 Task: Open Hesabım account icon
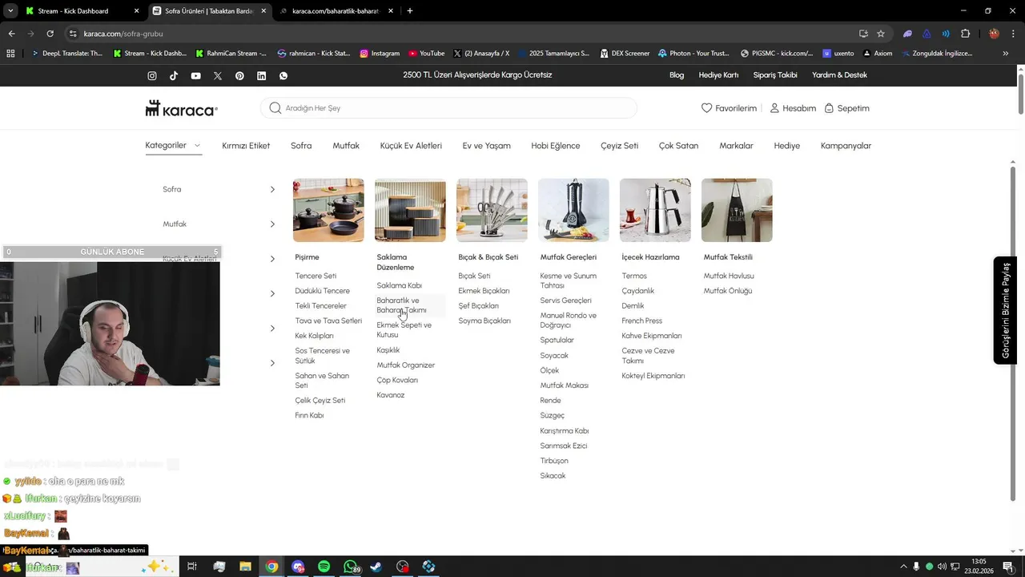coord(774,108)
